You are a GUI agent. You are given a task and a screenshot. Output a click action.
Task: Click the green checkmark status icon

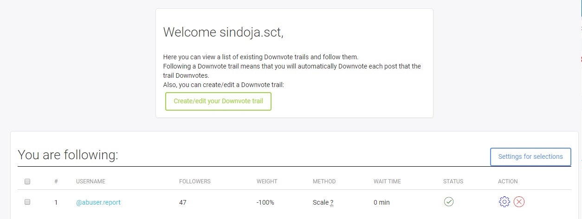[448, 202]
